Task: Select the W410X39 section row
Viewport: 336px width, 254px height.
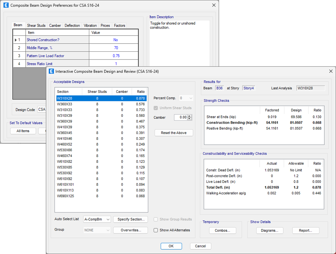Action: (101, 127)
